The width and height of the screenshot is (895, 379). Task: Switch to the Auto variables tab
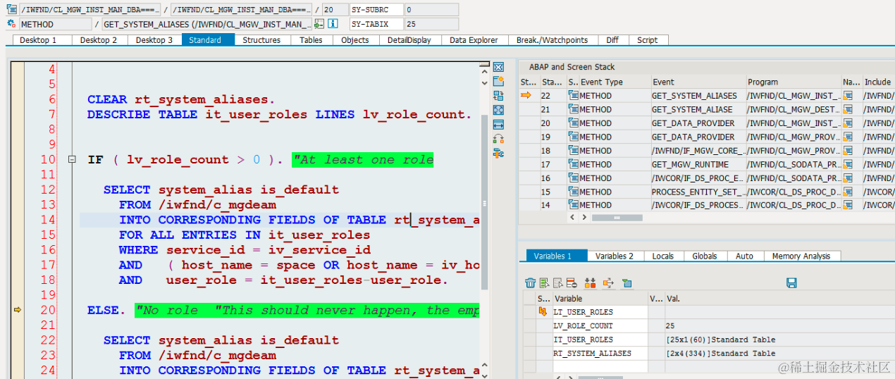[744, 256]
